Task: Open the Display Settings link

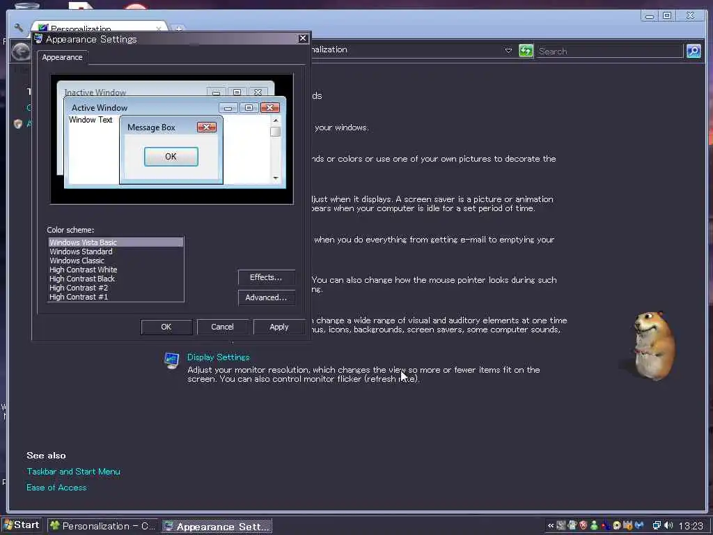Action: (218, 357)
